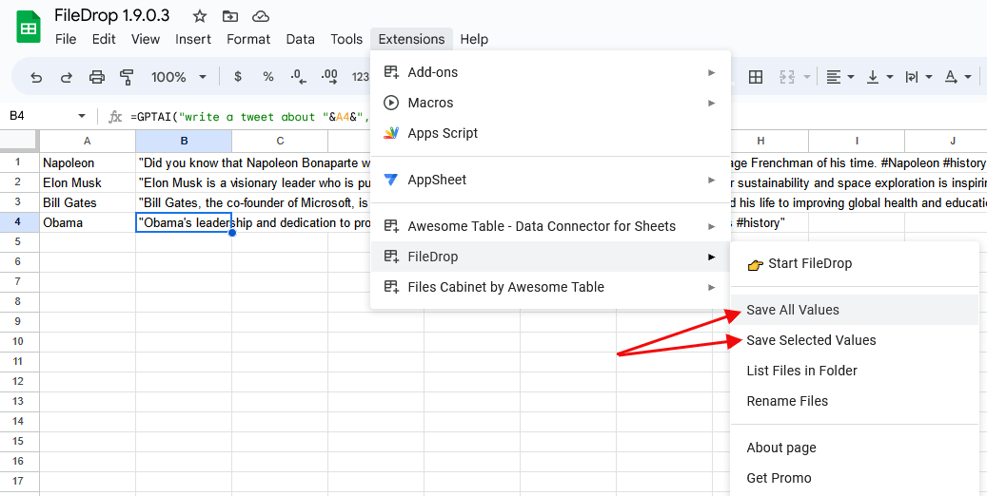987x496 pixels.
Task: Expand the Add-ons submenu
Action: tap(550, 72)
